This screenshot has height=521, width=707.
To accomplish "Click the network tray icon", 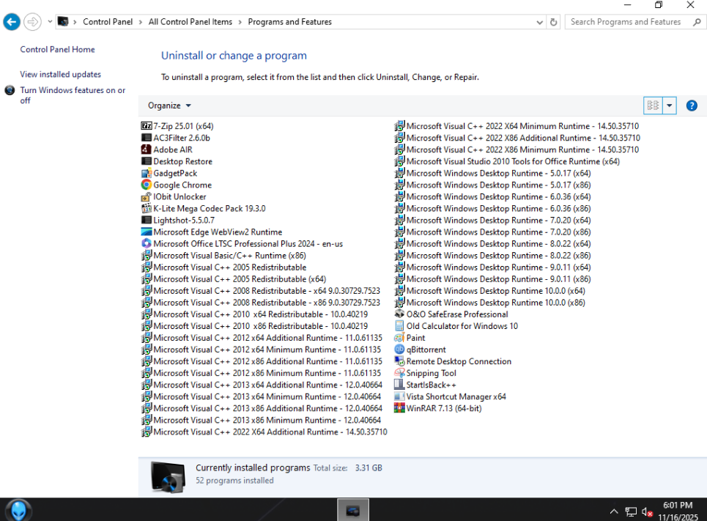I will point(631,512).
